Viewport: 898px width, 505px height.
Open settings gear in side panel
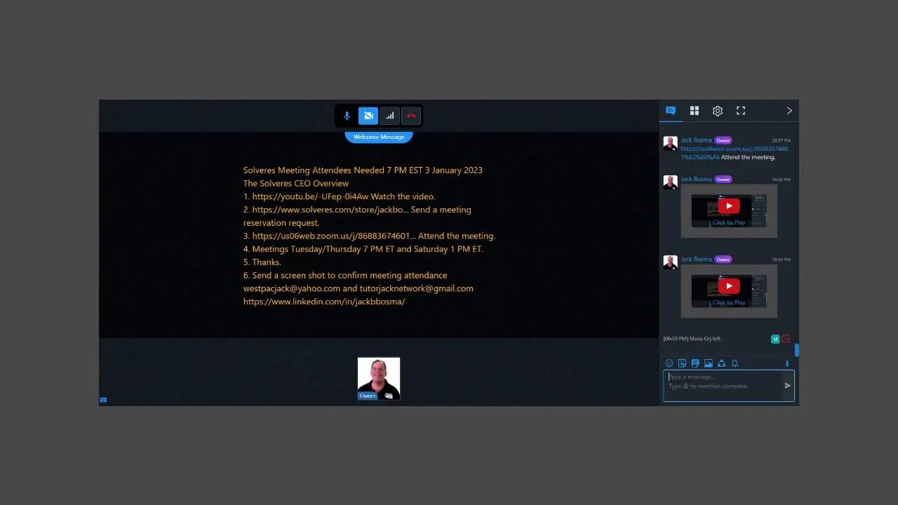(718, 111)
